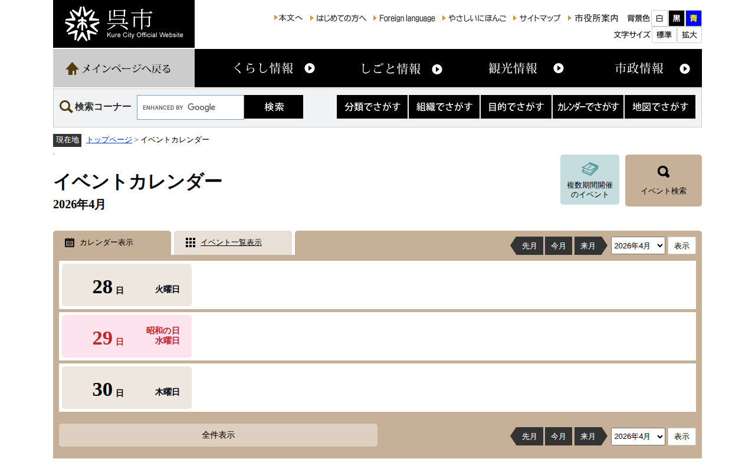
Task: Click the arrow icon next to しごと情報
Action: coord(437,69)
